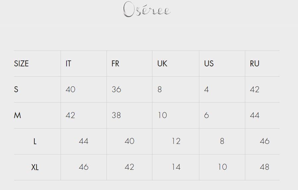Image resolution: width=298 pixels, height=190 pixels.
Task: Select the SIZE column header
Action: point(21,63)
